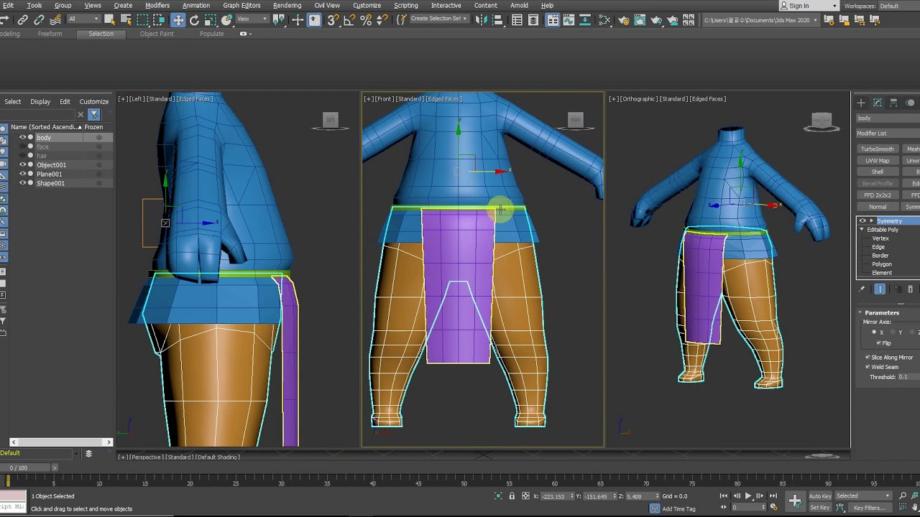Toggle visibility eye for Object001
Viewport: 920px width, 517px height.
pos(22,164)
